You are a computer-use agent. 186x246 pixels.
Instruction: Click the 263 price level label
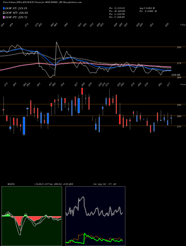(x=179, y=78)
